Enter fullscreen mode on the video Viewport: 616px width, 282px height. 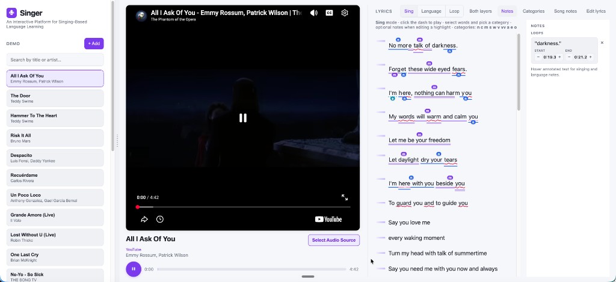[345, 197]
